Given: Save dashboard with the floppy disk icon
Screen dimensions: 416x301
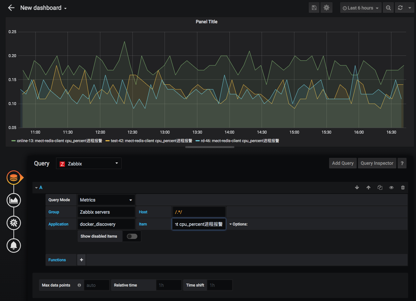Looking at the screenshot, I should (x=314, y=8).
